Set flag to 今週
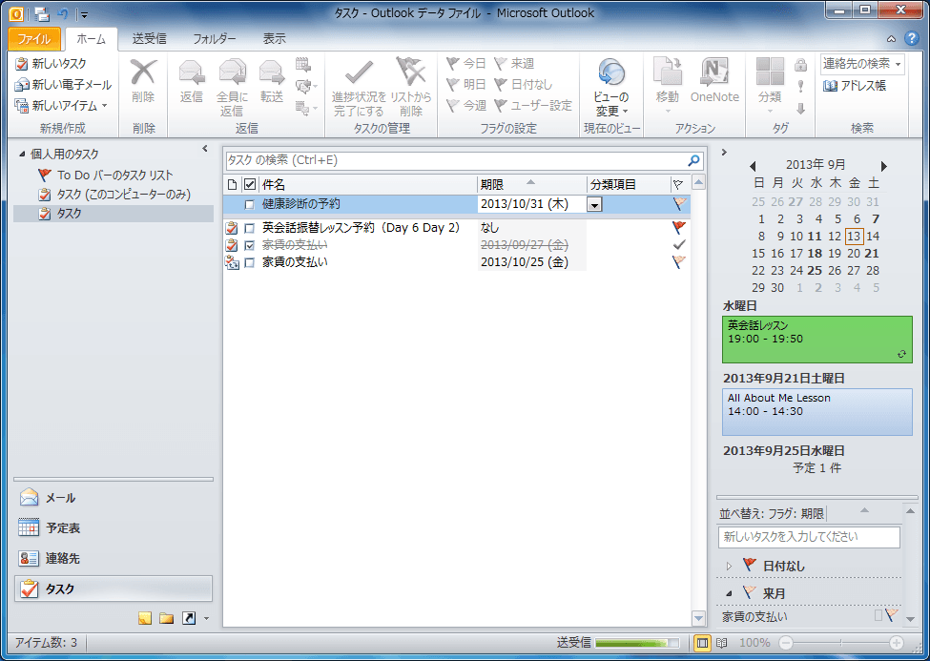Screen dimensions: 930x661 point(466,106)
